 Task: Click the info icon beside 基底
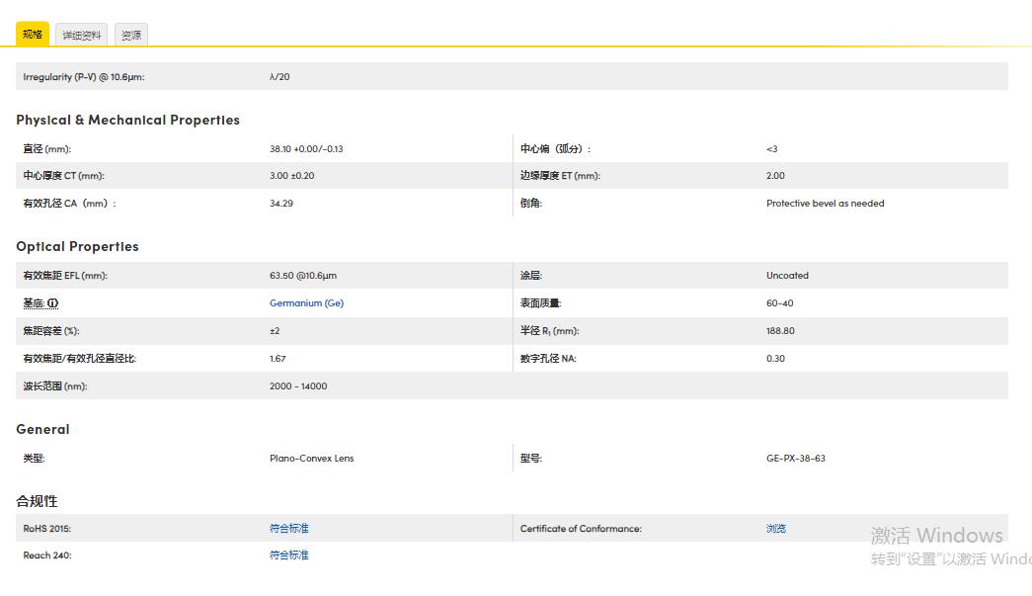tap(53, 303)
